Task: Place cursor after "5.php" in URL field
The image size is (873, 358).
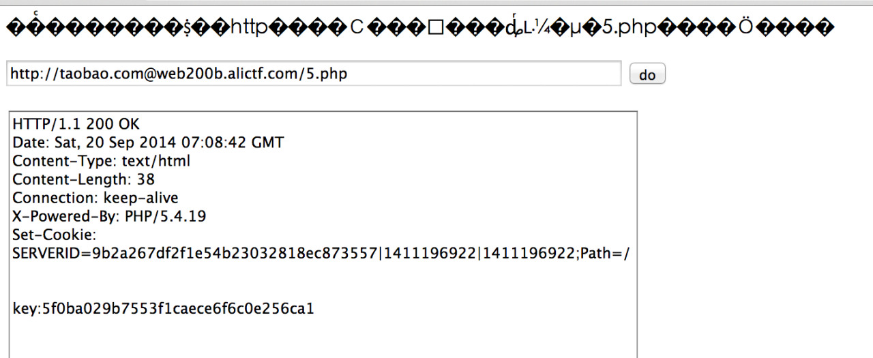Action: click(349, 74)
